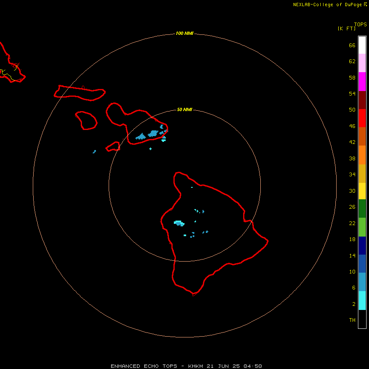The image size is (369, 369).
Task: Click the 50 NMI range ring label
Action: point(184,109)
